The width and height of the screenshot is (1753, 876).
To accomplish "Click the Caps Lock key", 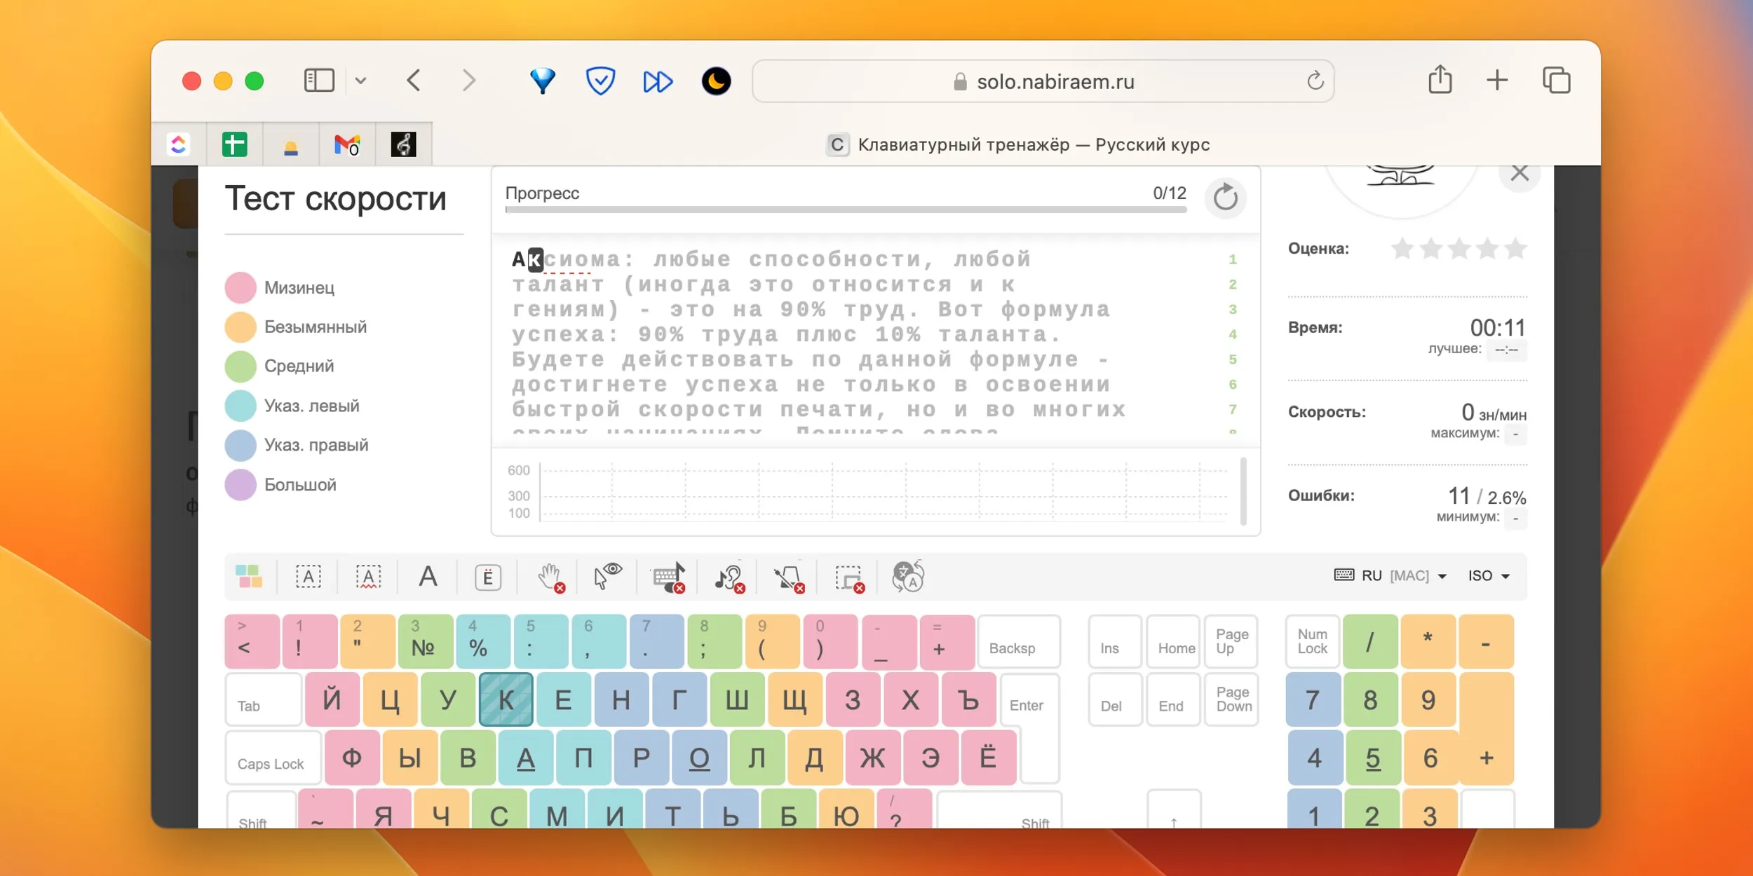I will [x=273, y=758].
